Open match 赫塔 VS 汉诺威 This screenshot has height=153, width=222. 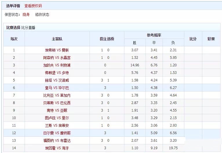point(57,80)
